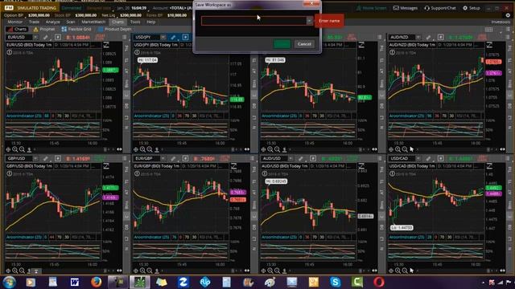Click the gear icon below Setup
Image resolution: width=515 pixels, height=289 pixels.
tap(508, 15)
